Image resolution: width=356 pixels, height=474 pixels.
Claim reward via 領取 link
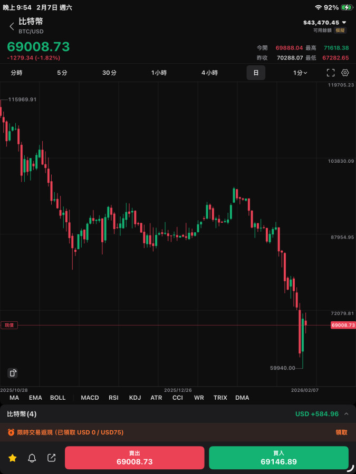[x=341, y=432]
